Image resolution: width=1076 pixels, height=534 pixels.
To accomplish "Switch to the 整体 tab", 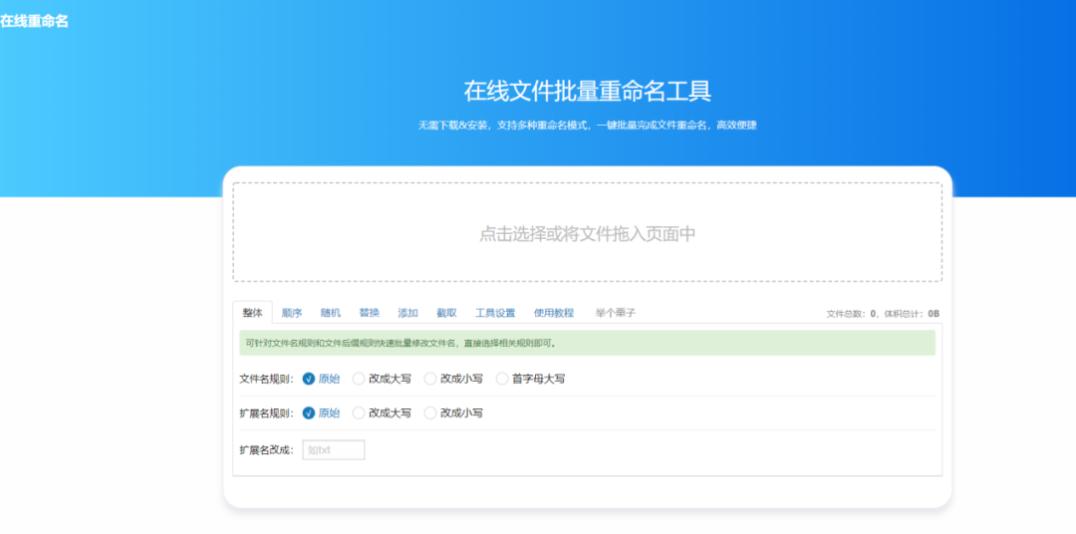I will coord(252,313).
